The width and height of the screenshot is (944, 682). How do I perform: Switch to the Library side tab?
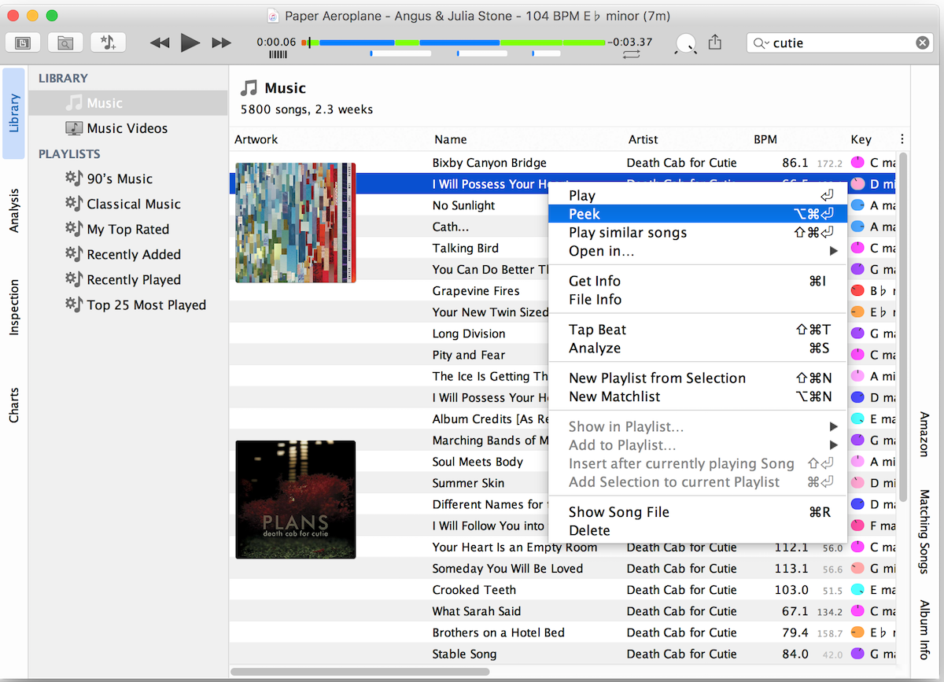[13, 113]
